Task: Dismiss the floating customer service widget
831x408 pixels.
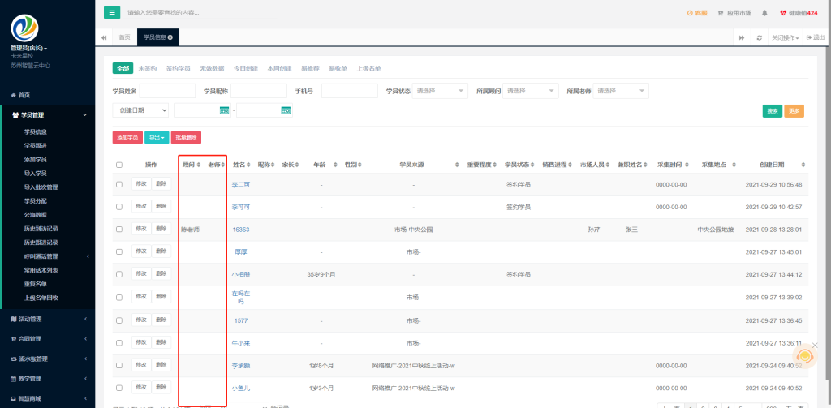Action: [x=815, y=346]
